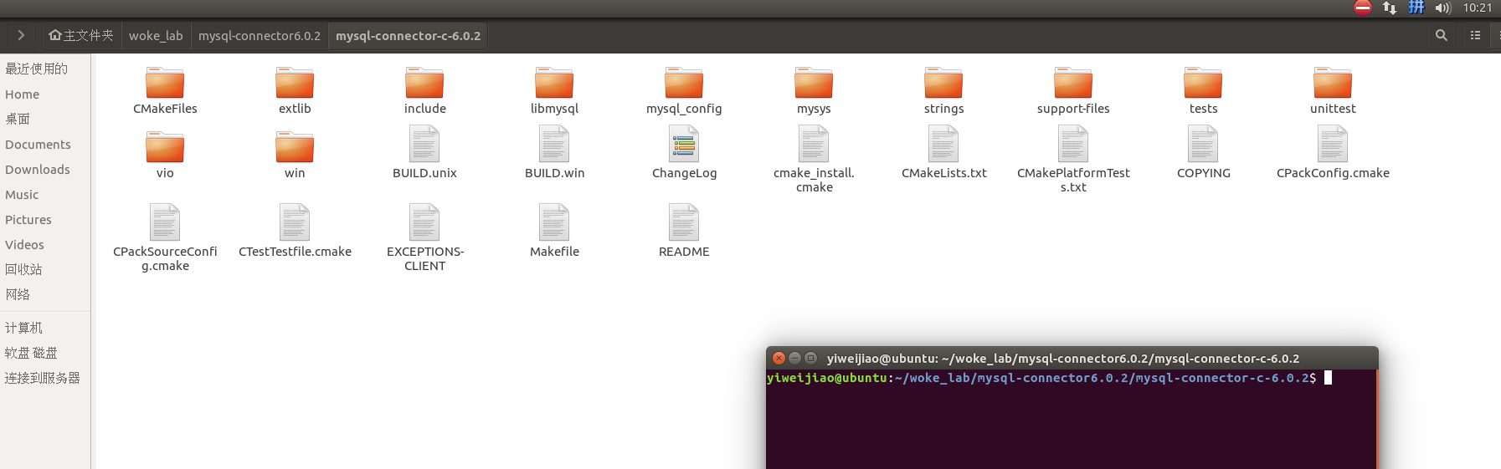Screen dimensions: 1501x469
Task: Open the mysys folder
Action: (x=814, y=83)
